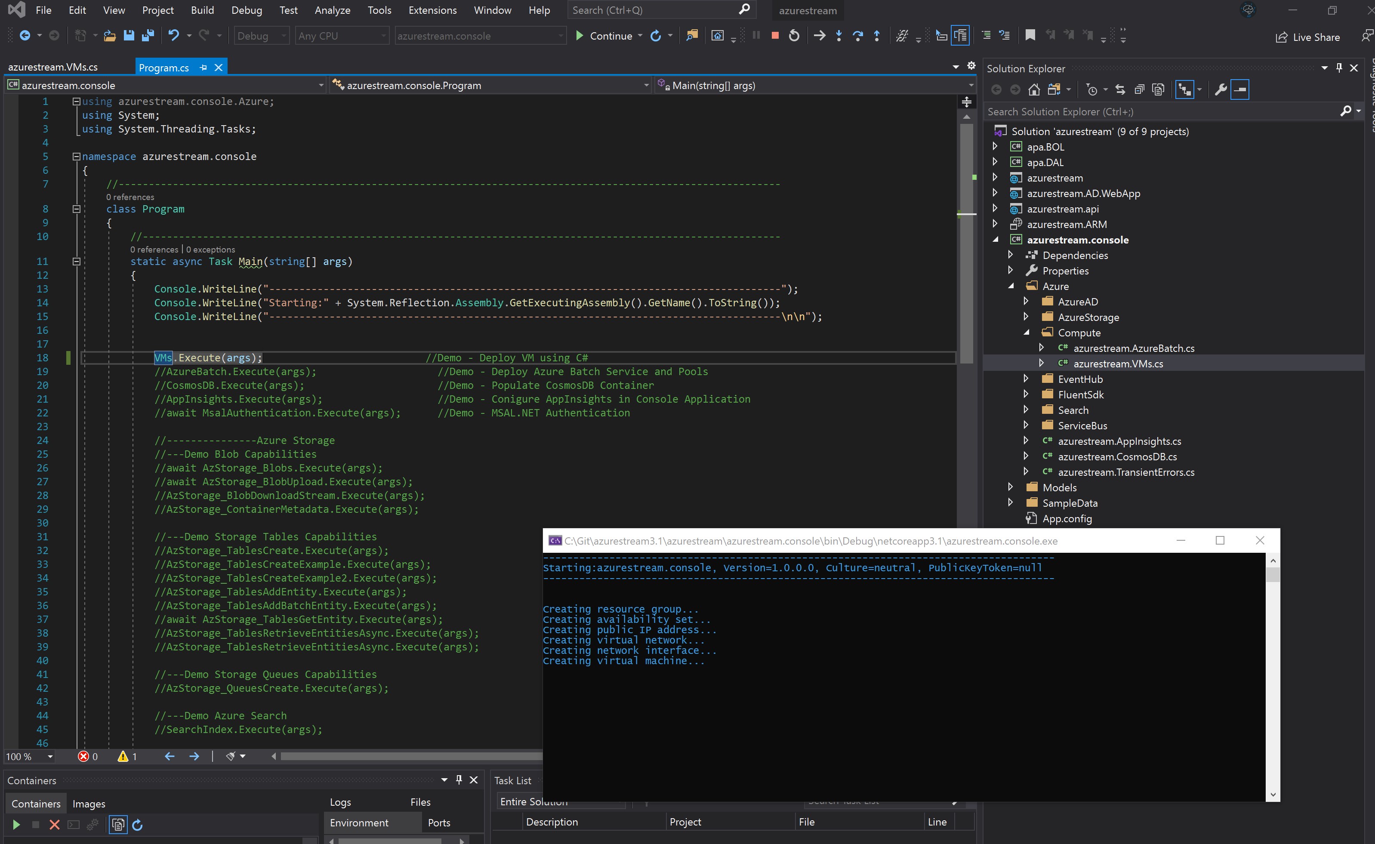Expand the apa.BOL project node
The image size is (1375, 844).
995,146
